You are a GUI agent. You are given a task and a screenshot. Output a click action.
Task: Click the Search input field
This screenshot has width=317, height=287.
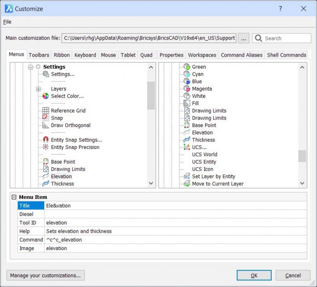tap(282, 38)
